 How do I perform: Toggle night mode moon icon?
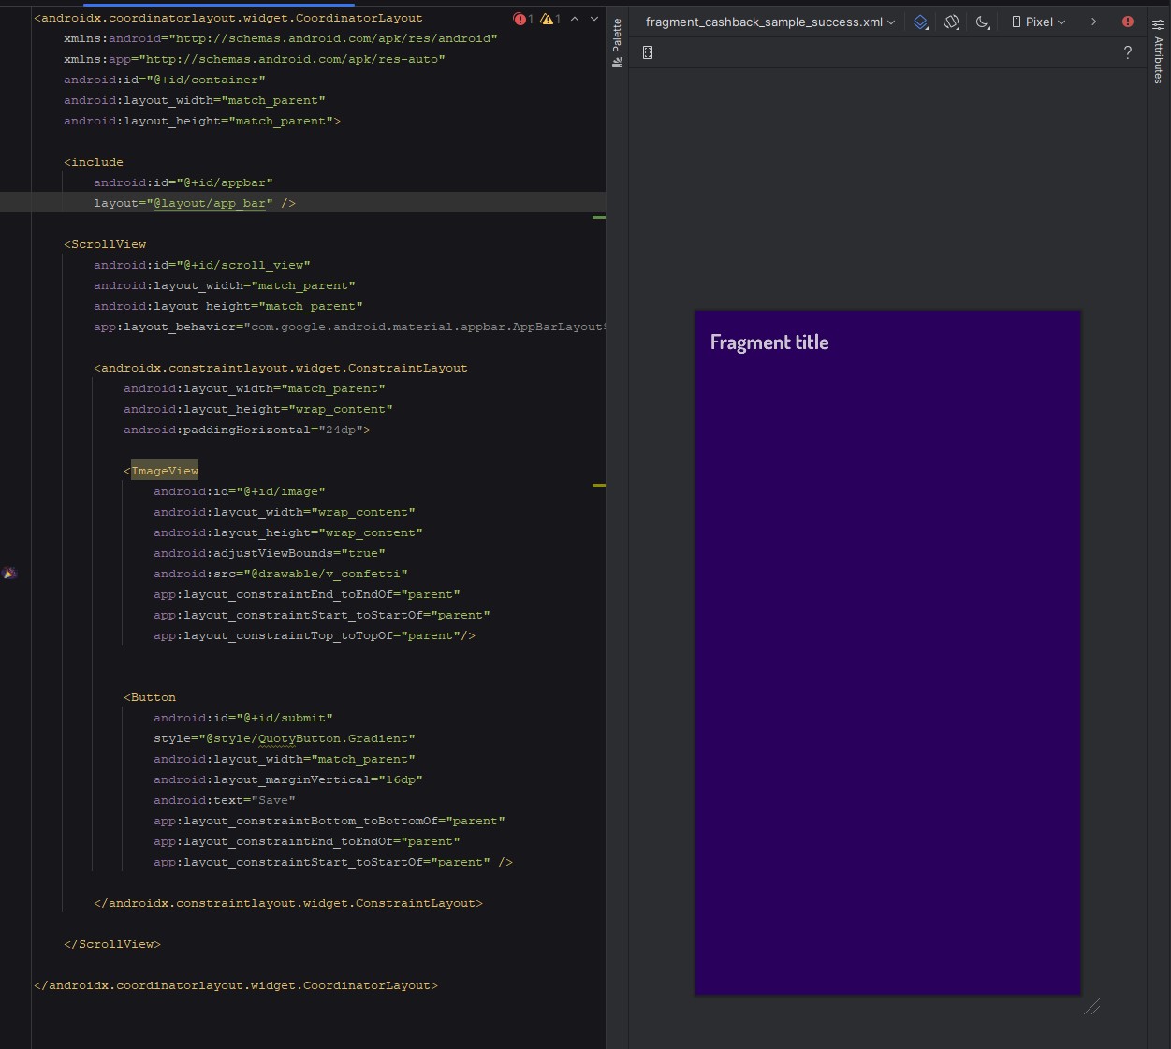coord(982,22)
